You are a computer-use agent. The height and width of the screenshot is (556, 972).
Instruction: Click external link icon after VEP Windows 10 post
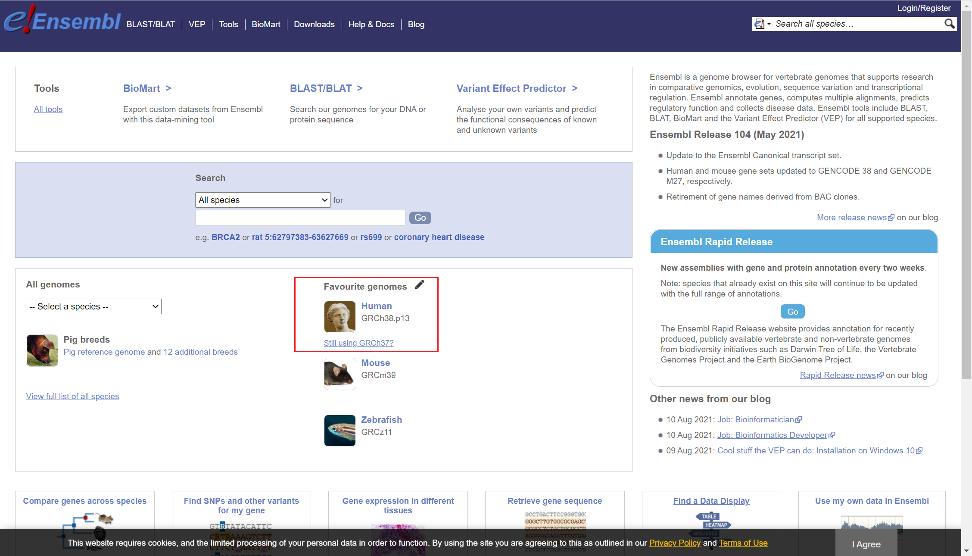pos(919,451)
